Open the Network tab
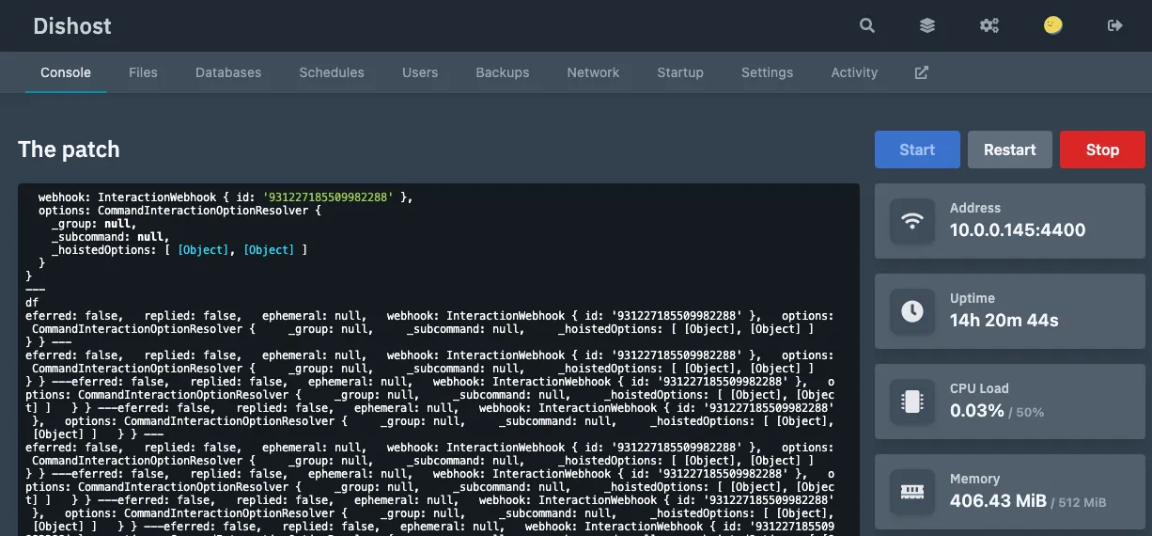Screen dimensions: 1152x536 [x=593, y=72]
